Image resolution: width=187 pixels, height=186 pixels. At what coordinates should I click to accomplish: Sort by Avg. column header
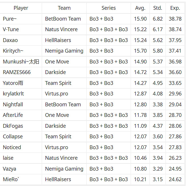pos(140,8)
